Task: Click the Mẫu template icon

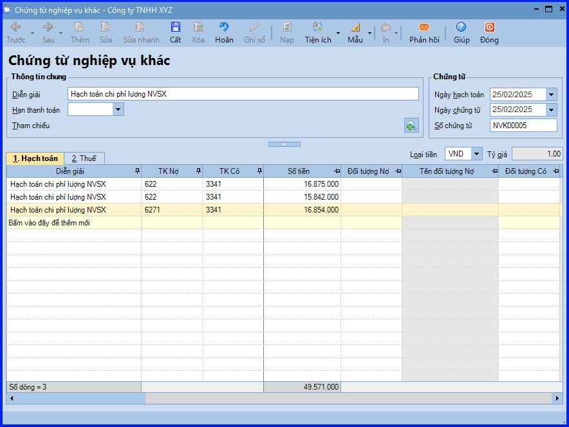Action: [355, 27]
